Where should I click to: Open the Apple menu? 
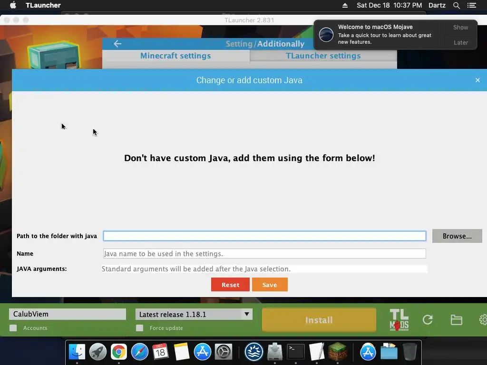click(x=13, y=5)
